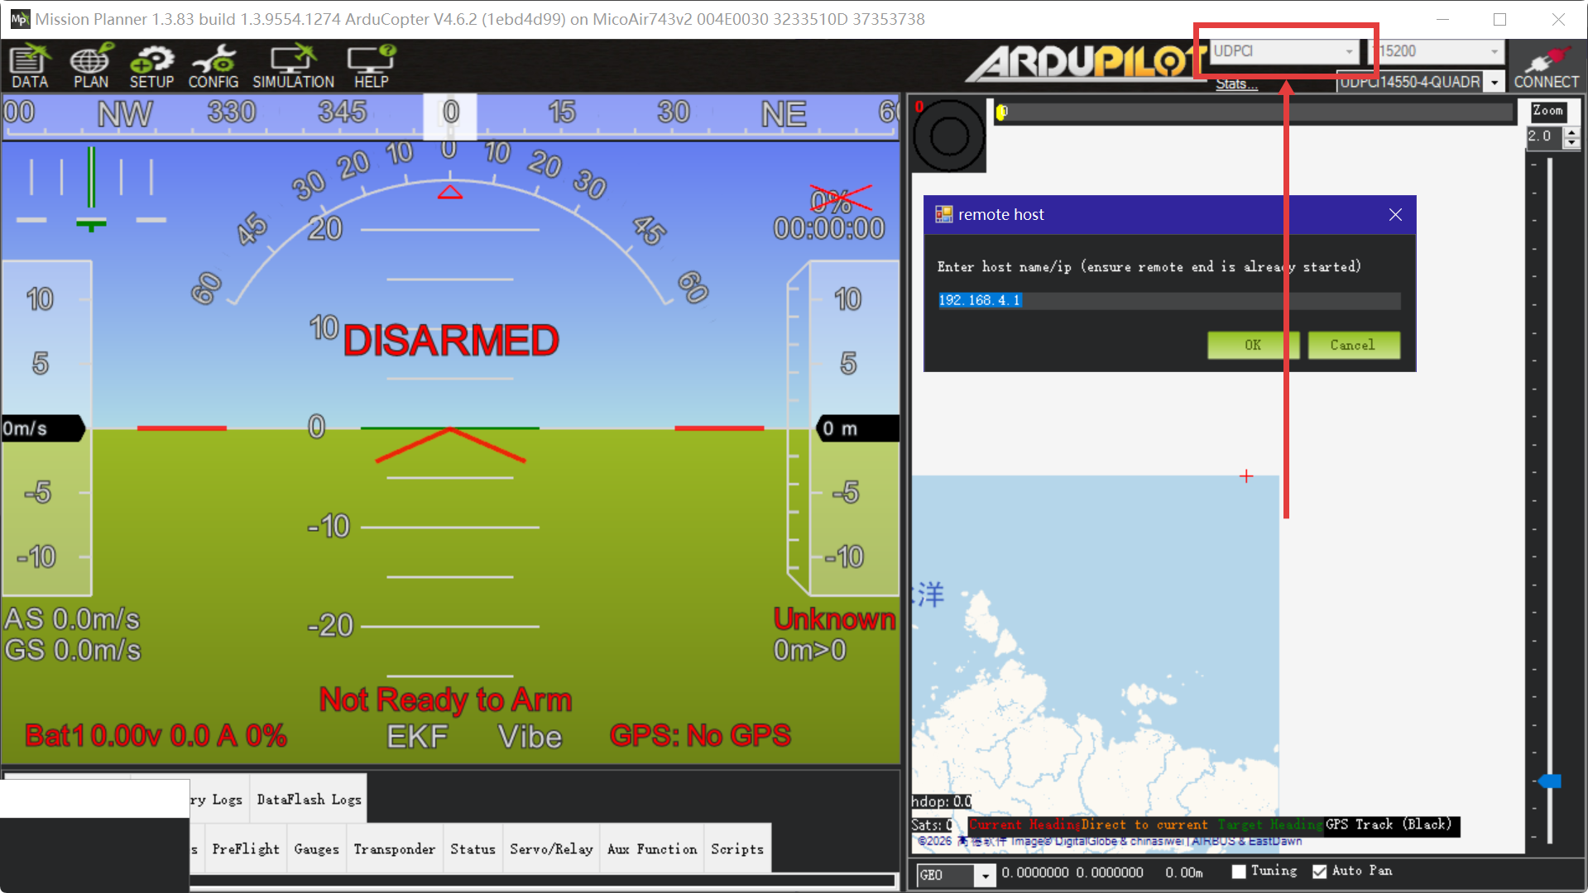
Task: Click the Vibe status label
Action: 530,736
